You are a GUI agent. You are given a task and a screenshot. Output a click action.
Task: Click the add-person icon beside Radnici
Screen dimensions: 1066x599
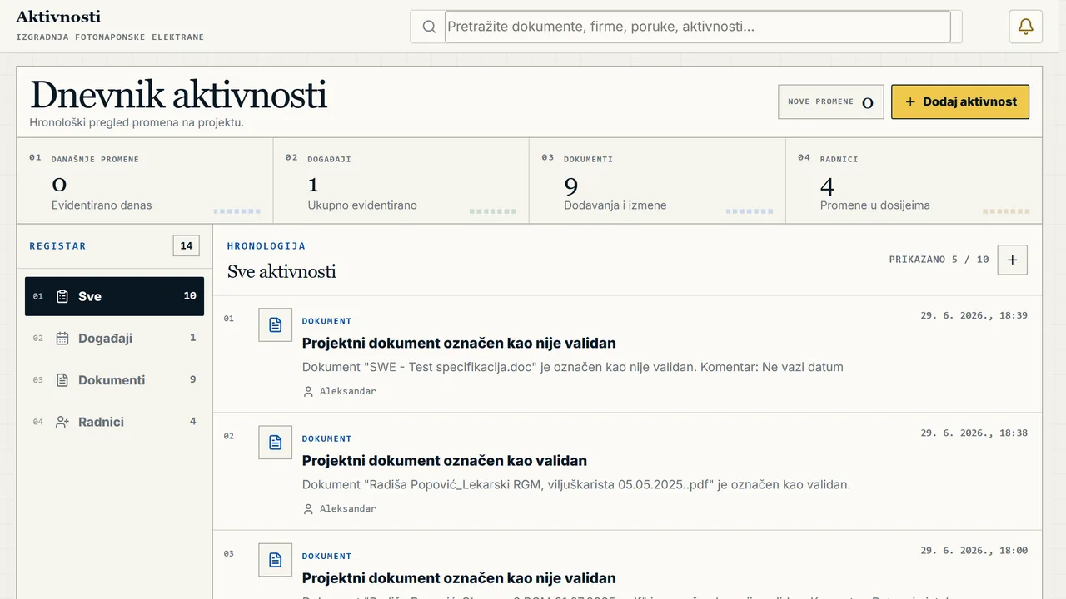click(x=62, y=422)
